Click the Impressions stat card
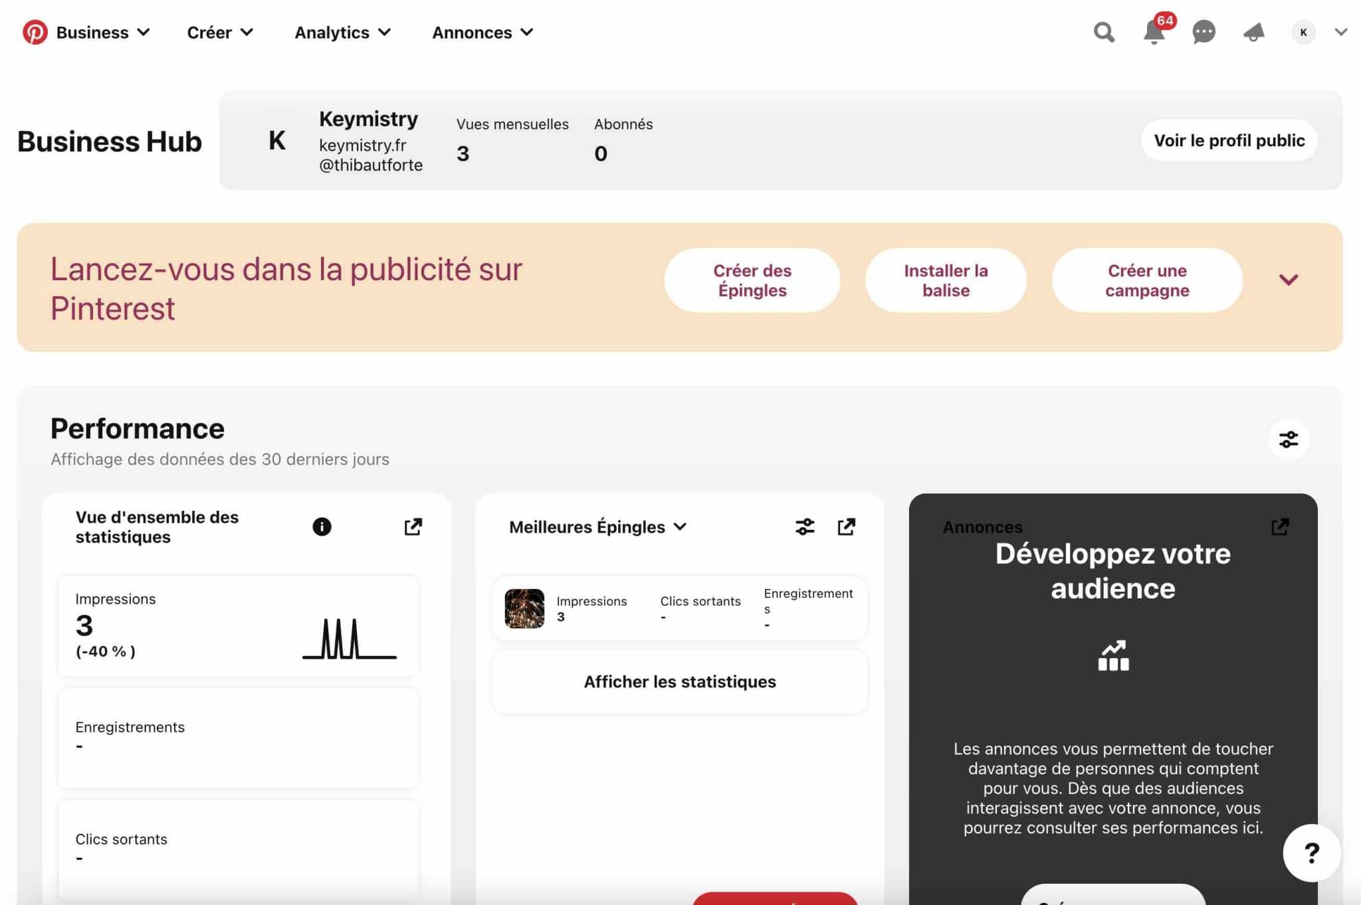 pos(238,625)
